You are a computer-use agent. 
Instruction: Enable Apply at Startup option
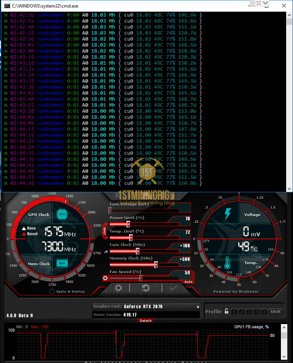pos(52,292)
